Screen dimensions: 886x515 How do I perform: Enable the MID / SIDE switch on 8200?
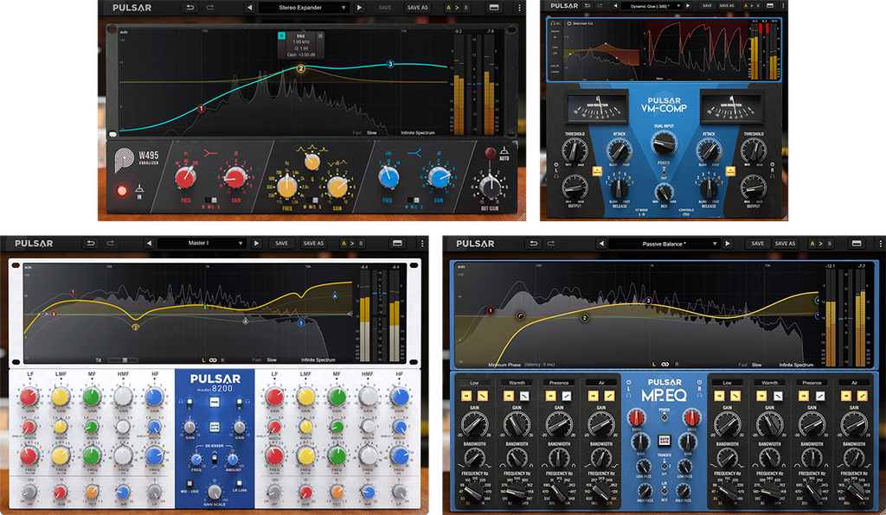pos(188,481)
